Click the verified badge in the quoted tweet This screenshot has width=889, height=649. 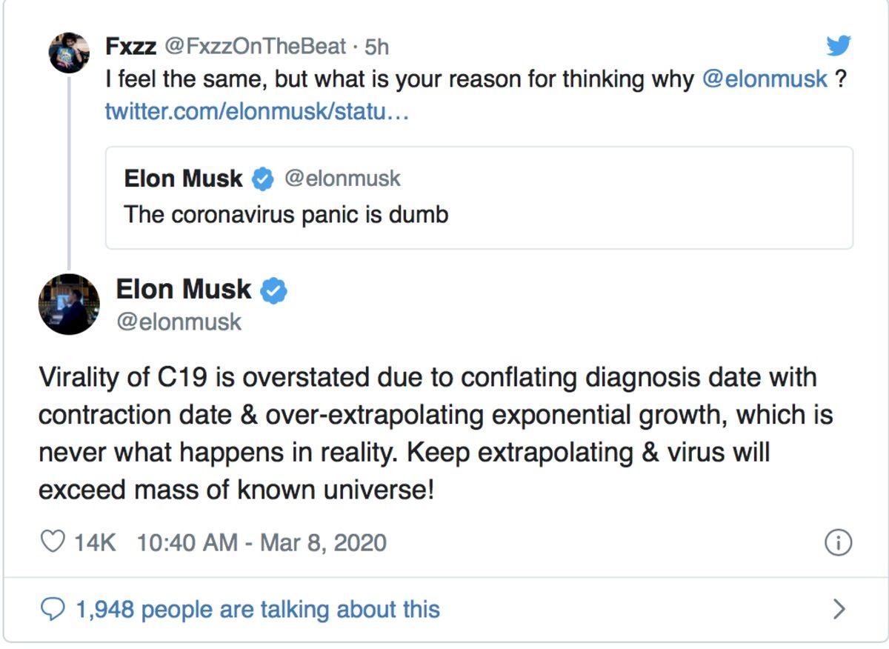[263, 177]
